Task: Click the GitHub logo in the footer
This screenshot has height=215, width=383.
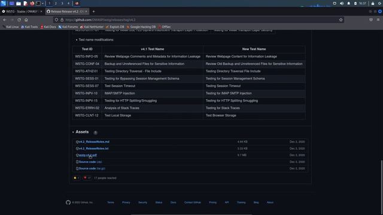Action: click(x=68, y=202)
